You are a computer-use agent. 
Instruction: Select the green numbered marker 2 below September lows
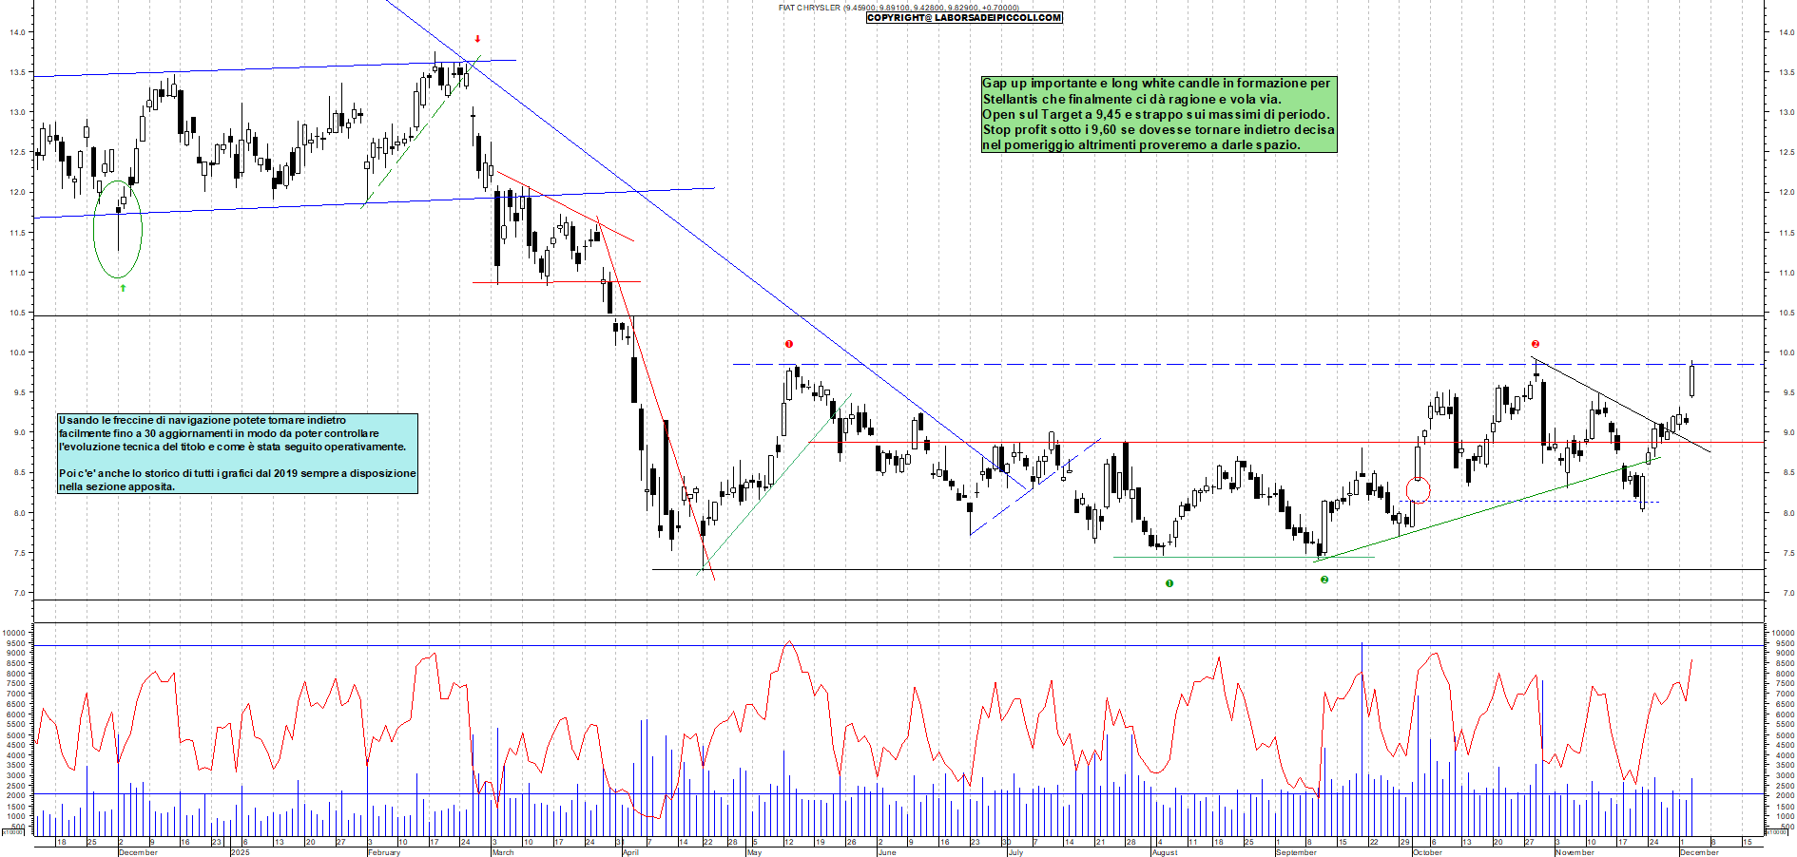click(1325, 579)
